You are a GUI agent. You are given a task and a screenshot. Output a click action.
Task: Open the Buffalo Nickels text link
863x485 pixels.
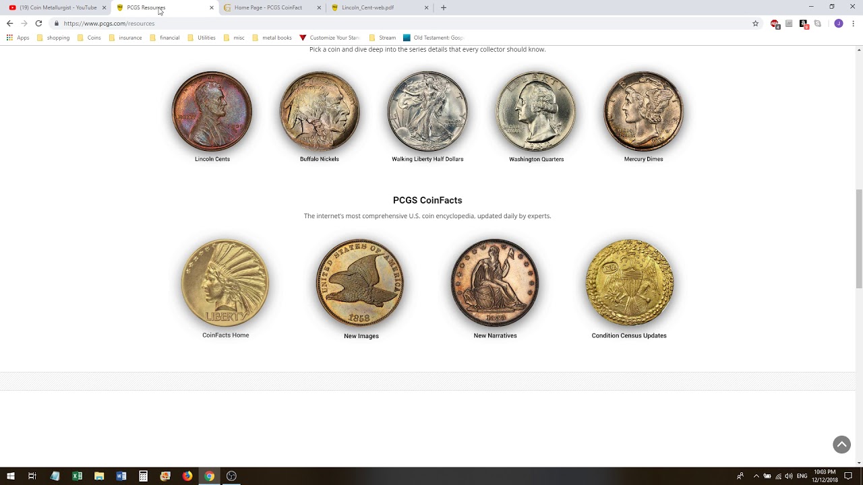pyautogui.click(x=320, y=159)
